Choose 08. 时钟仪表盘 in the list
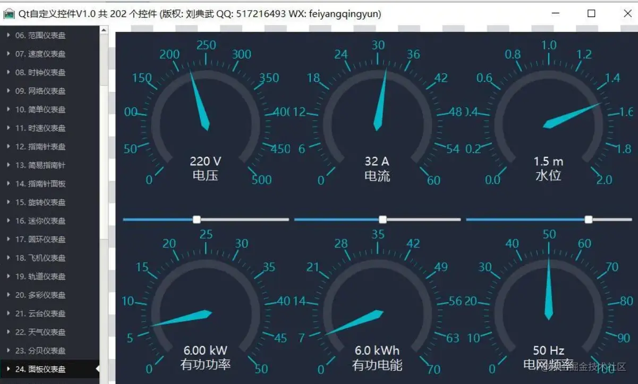The width and height of the screenshot is (638, 384). click(x=50, y=72)
